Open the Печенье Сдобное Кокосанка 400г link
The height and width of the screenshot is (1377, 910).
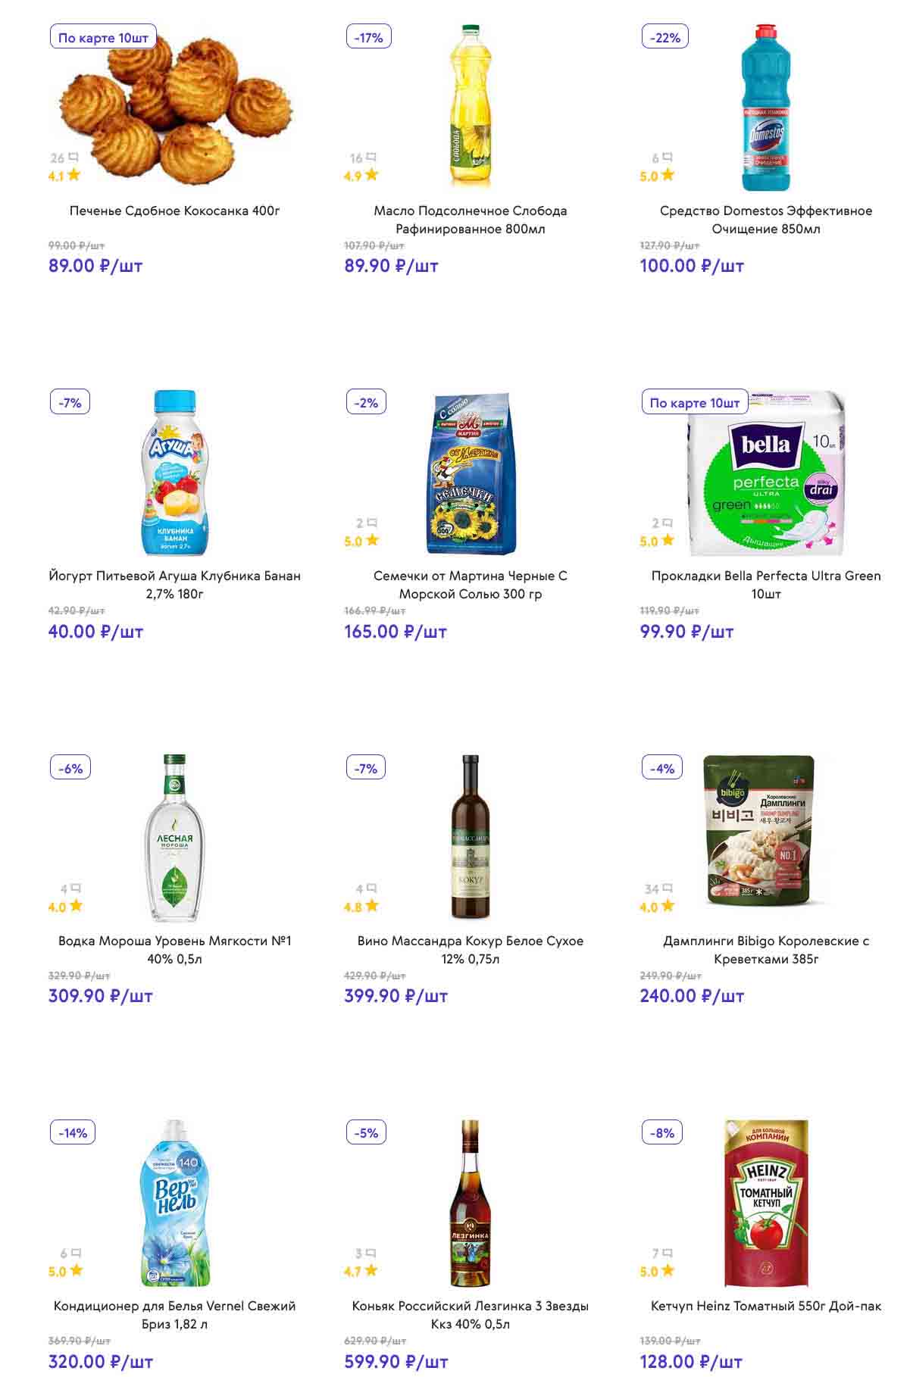[x=174, y=211]
